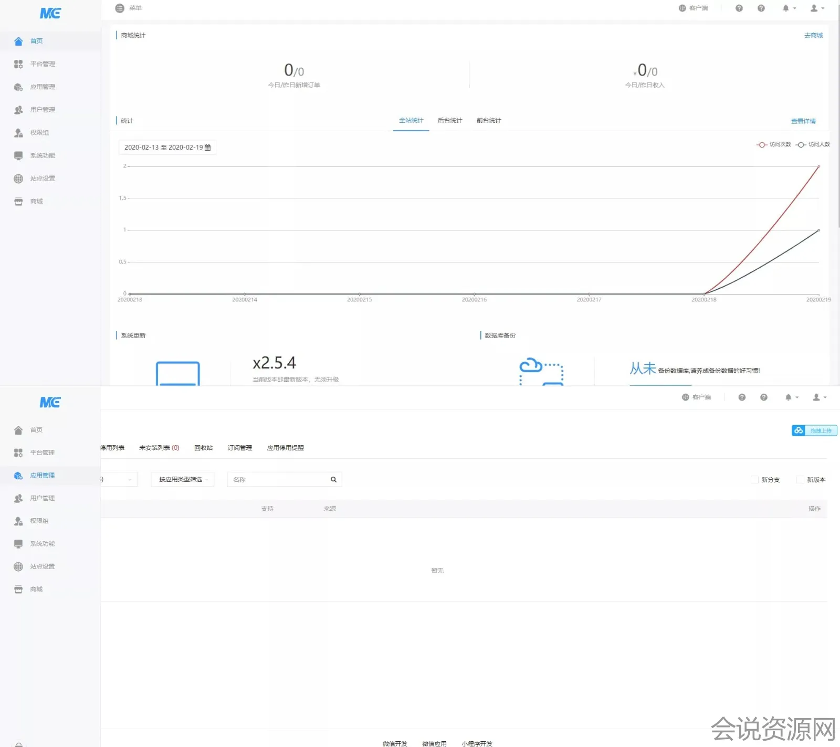Click the cloud backup icon under 数据库备份
Screen dimensions: 840x747
tap(541, 371)
